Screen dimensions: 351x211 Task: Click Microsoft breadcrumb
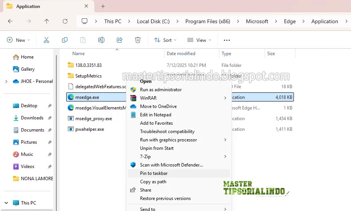pyautogui.click(x=257, y=21)
